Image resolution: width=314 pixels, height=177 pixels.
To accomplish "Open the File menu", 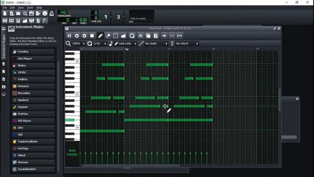I will [5, 8].
